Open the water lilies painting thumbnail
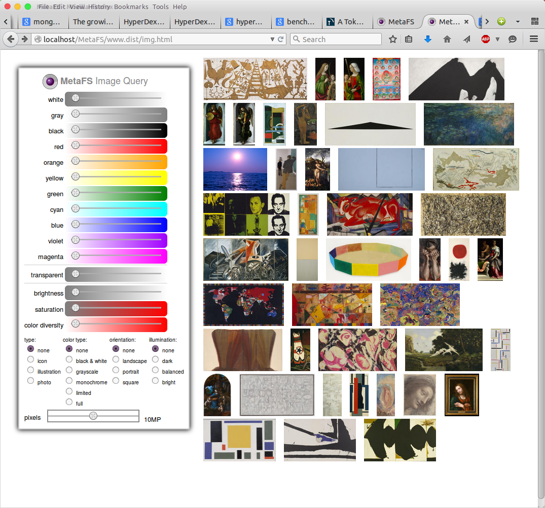The height and width of the screenshot is (508, 545). point(468,124)
